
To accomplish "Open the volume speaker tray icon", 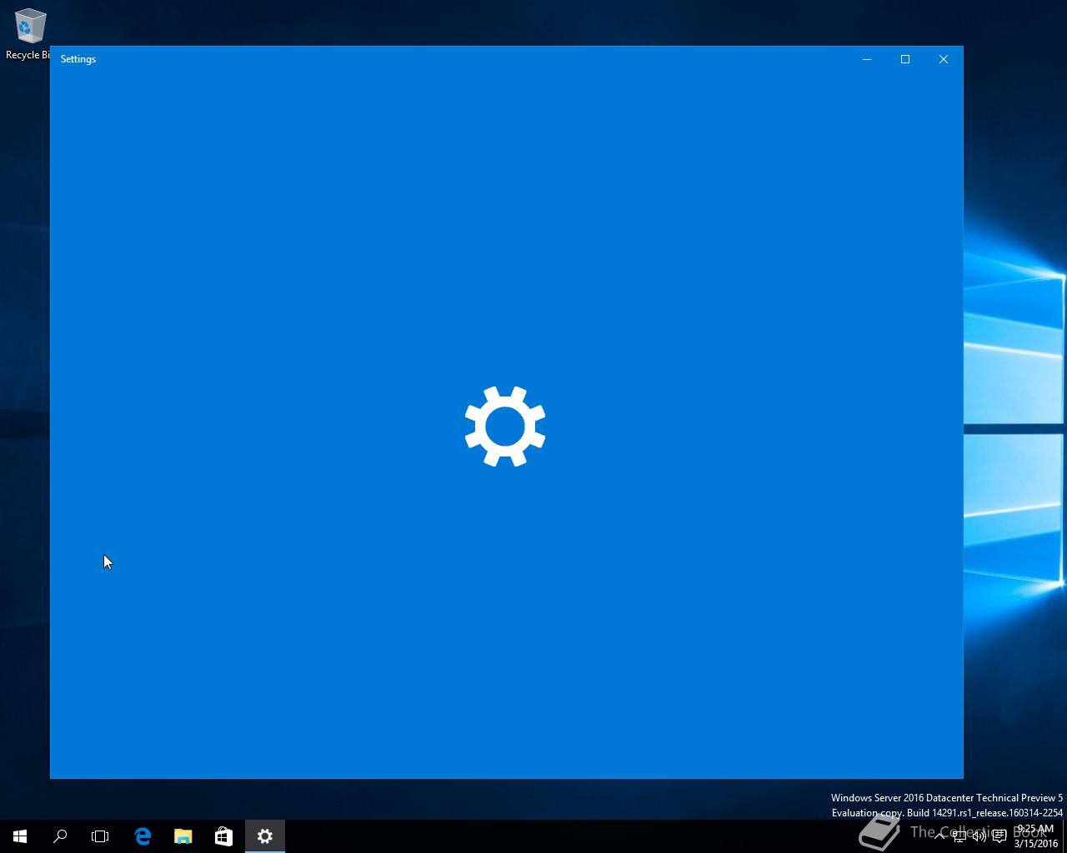I will coord(979,836).
